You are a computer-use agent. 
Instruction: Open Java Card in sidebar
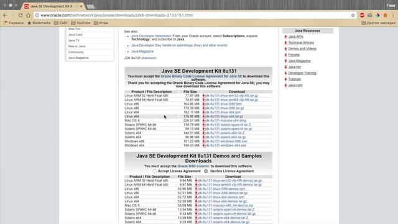click(75, 35)
